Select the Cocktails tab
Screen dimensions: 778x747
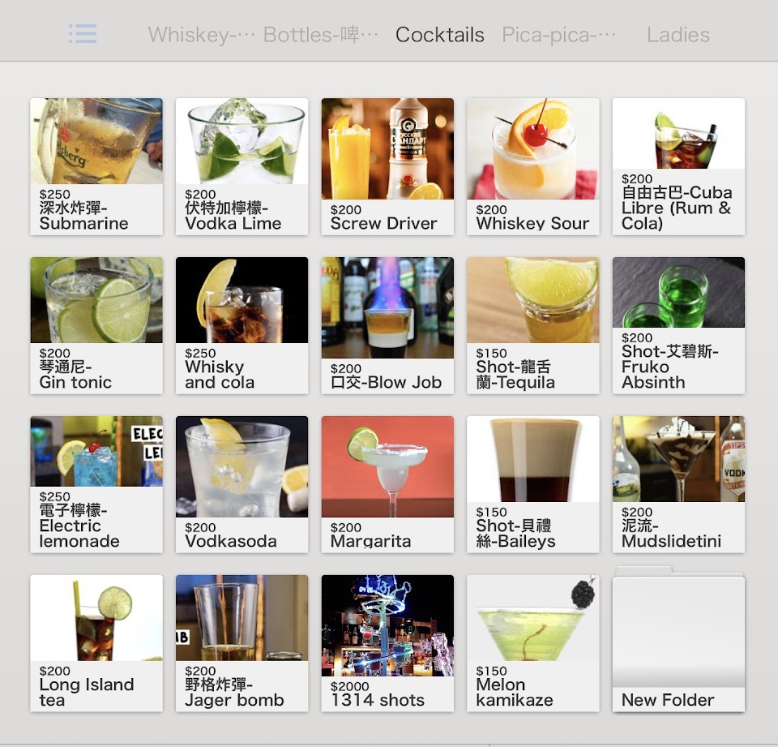tap(439, 35)
